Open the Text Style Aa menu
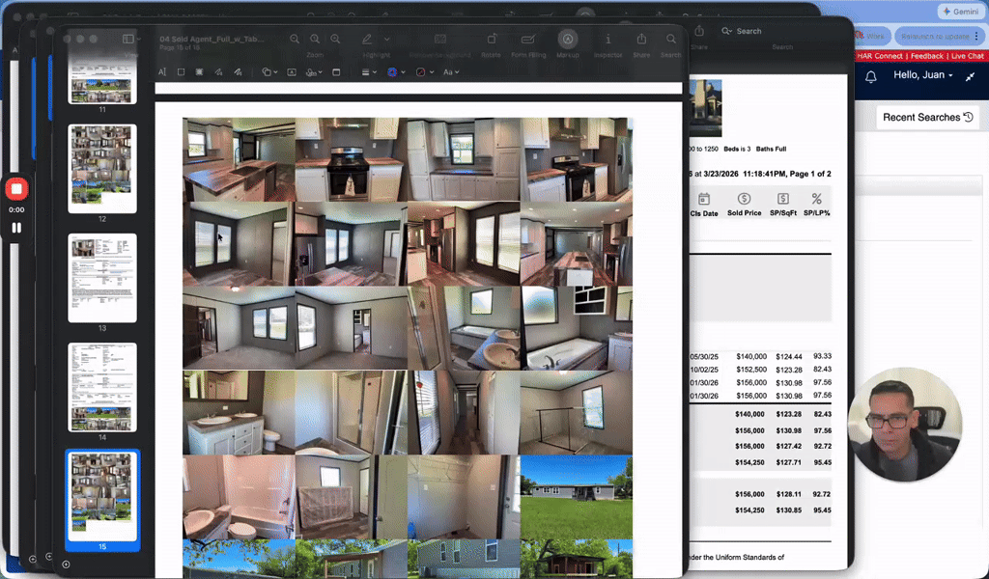The height and width of the screenshot is (579, 989). [x=450, y=72]
